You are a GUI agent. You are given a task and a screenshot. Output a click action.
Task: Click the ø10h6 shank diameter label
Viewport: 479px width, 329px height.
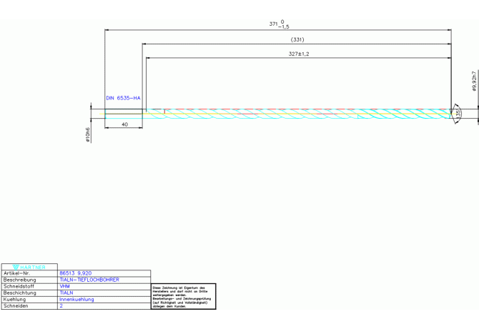click(87, 134)
